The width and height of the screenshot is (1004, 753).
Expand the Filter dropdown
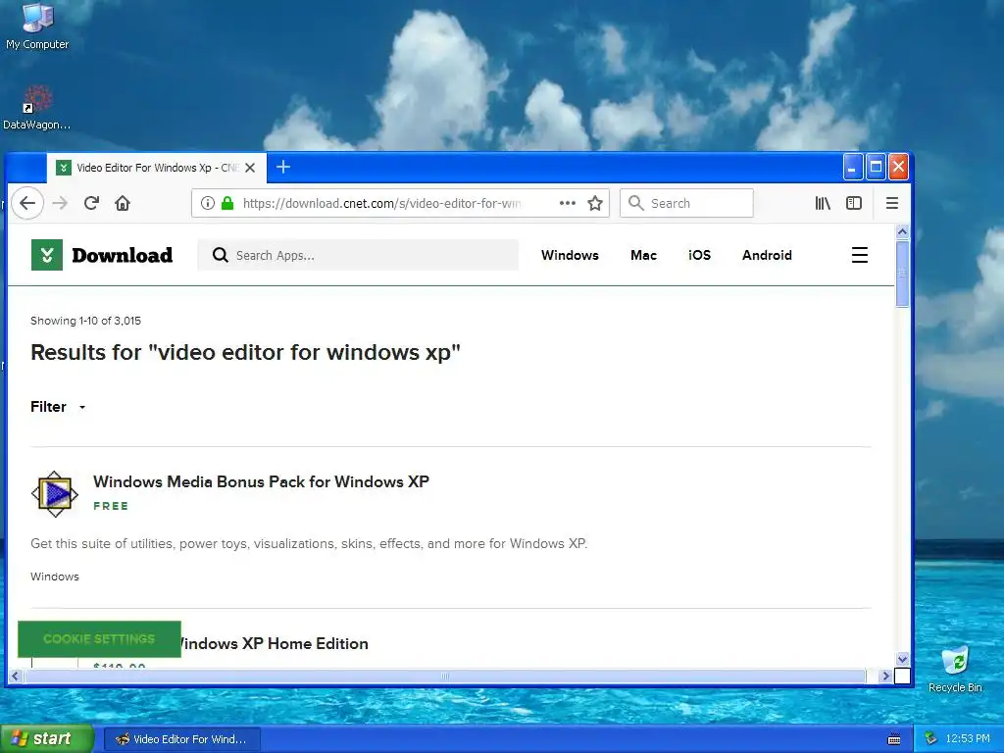click(58, 407)
